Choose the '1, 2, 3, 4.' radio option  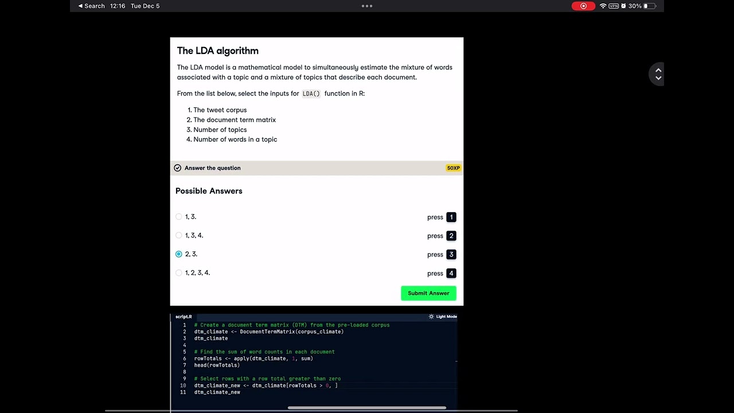[x=179, y=273]
